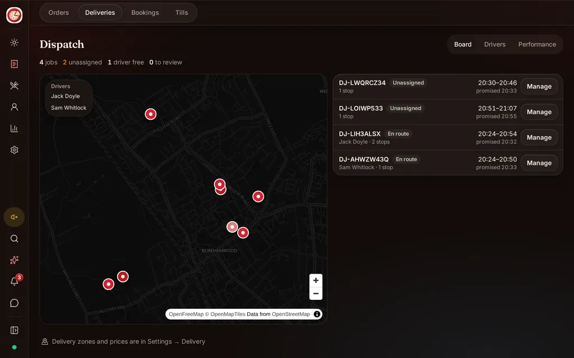Click the faded pink map pin
574x358 pixels.
coord(232,227)
